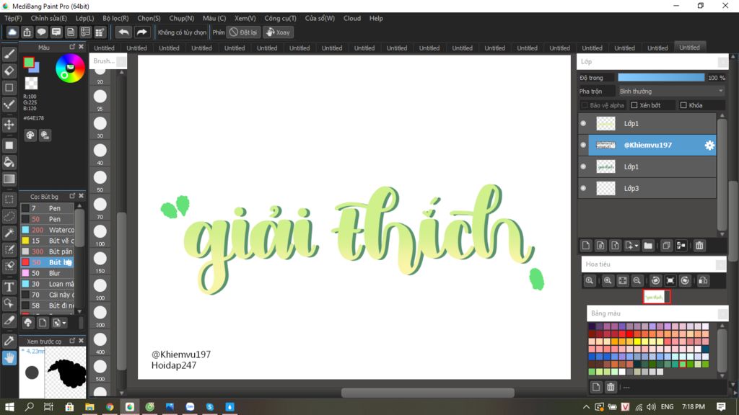The width and height of the screenshot is (739, 415).
Task: Pick the Eyedropper tool
Action: pyautogui.click(x=9, y=341)
